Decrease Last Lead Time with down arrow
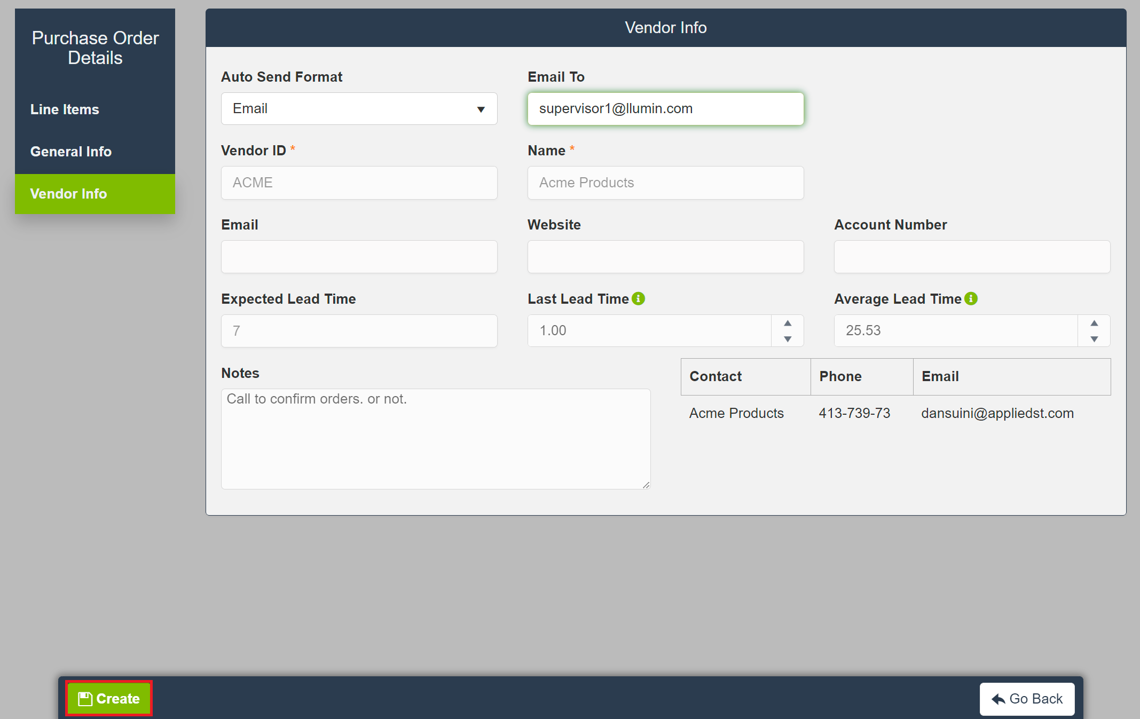Image resolution: width=1140 pixels, height=719 pixels. (x=788, y=339)
